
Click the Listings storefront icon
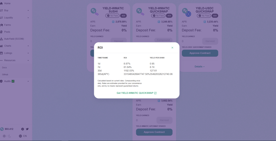pyautogui.click(x=1, y=53)
